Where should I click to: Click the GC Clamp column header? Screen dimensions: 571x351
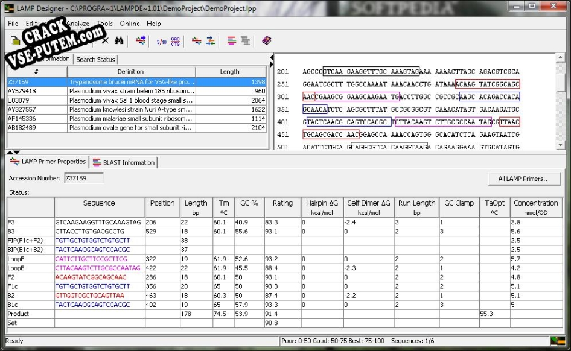pos(459,207)
